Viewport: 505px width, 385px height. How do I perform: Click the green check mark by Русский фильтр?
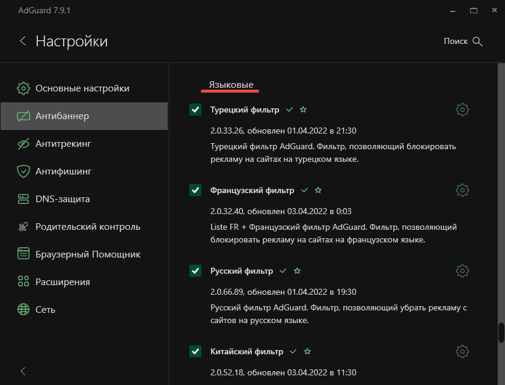(x=283, y=271)
